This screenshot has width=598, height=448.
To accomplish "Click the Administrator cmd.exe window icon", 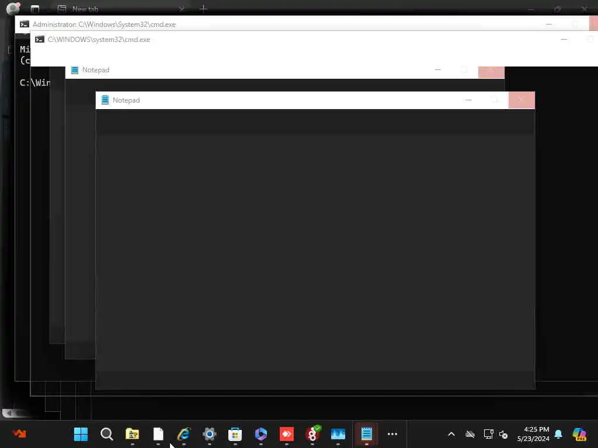I will point(25,24).
